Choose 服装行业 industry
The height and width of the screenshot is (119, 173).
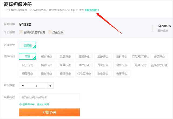[x=84, y=57]
